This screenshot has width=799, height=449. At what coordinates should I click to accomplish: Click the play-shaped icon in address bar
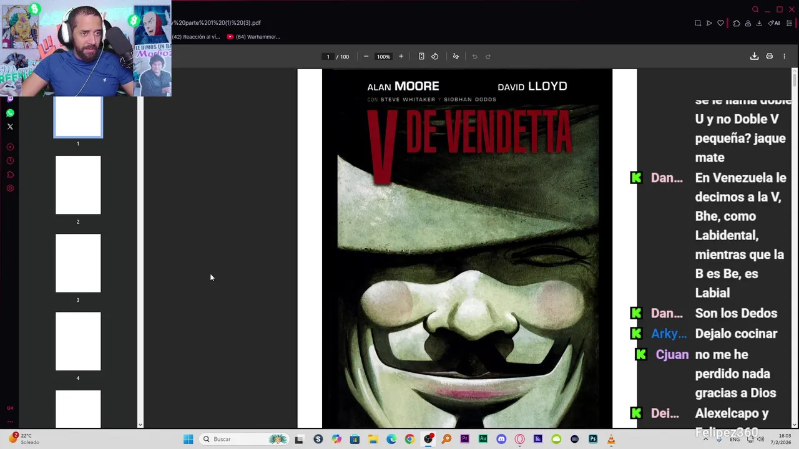(709, 23)
